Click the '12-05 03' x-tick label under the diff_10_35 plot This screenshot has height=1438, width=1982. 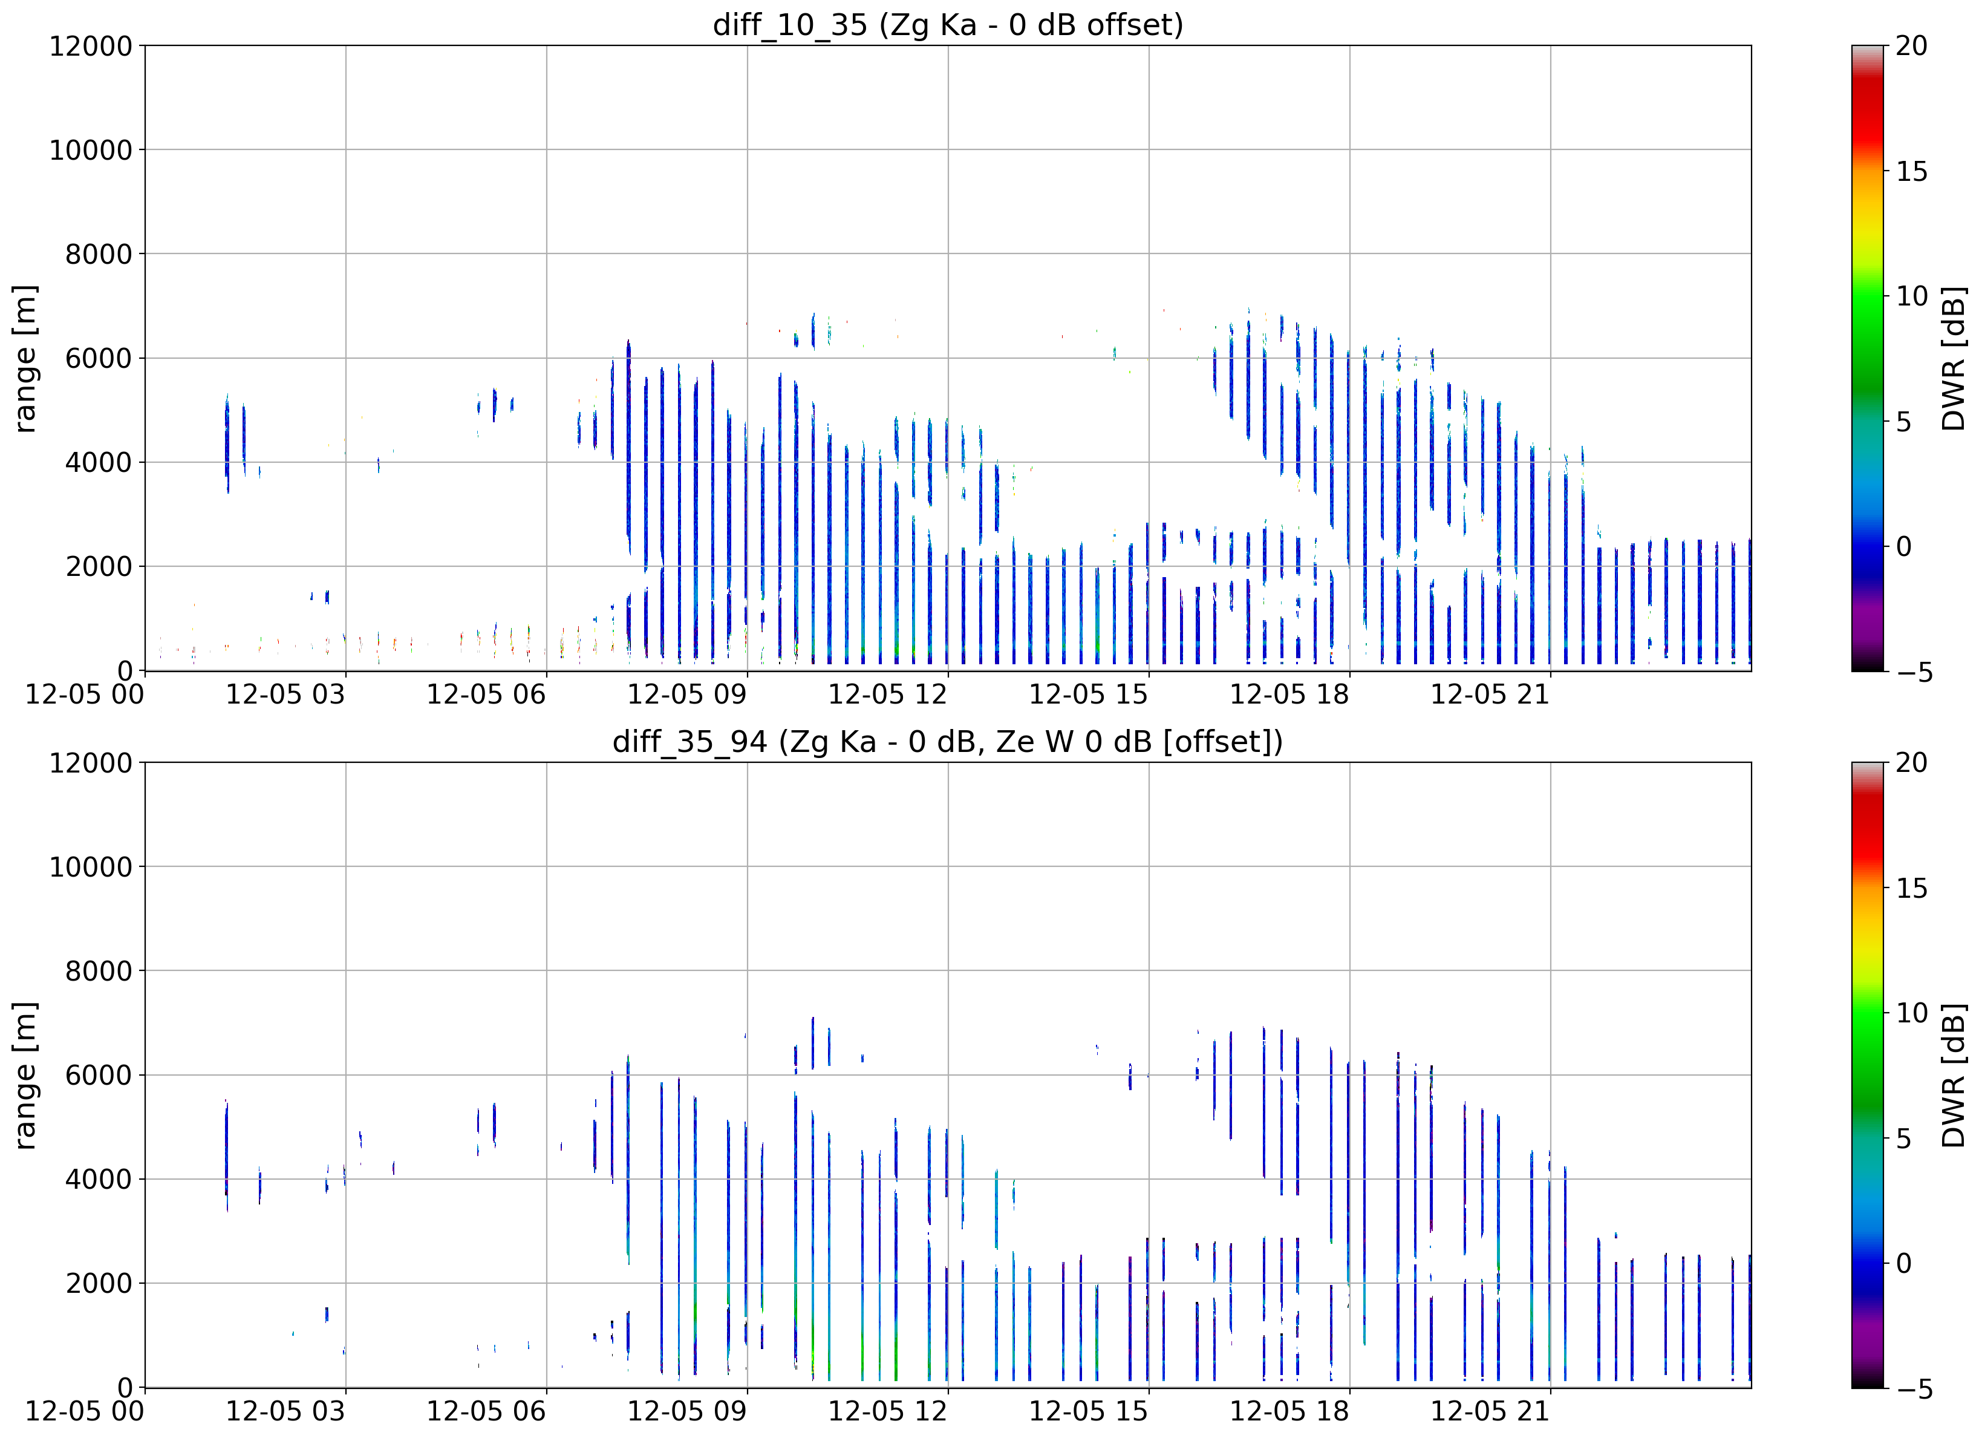[285, 695]
